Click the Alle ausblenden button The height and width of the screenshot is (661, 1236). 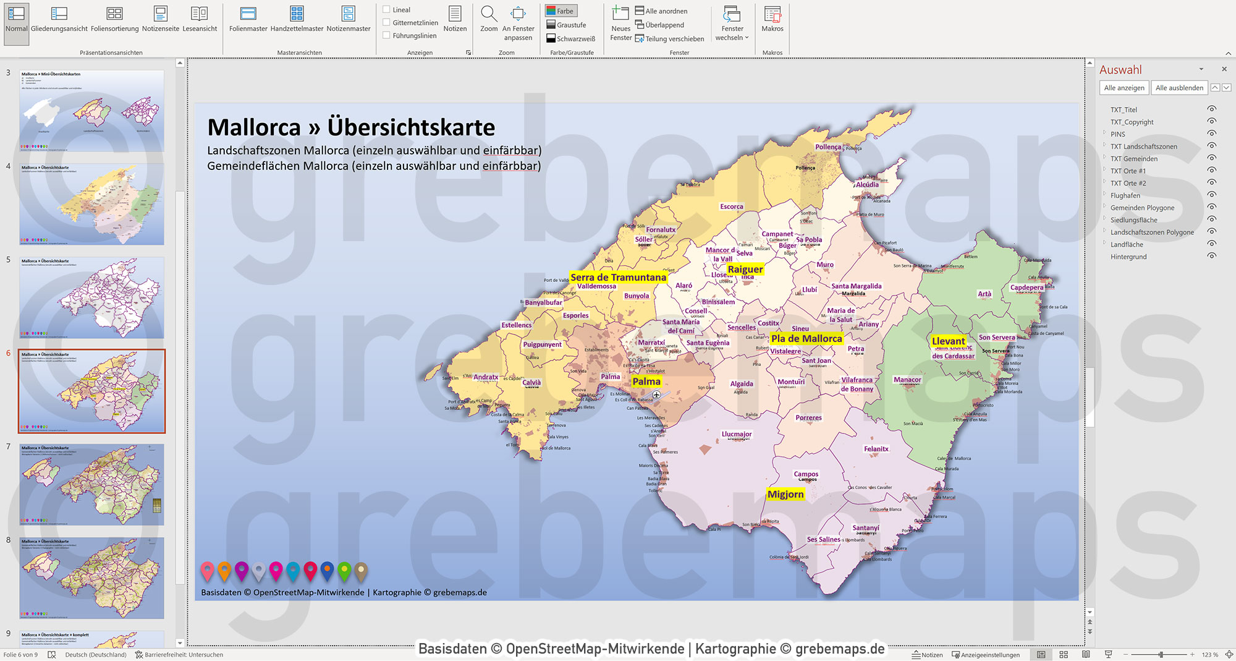(x=1179, y=87)
